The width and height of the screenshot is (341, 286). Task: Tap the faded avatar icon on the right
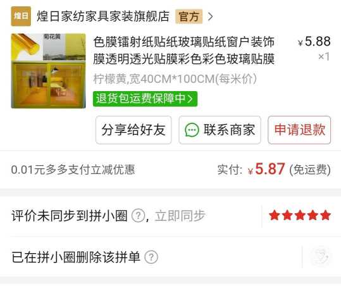click(321, 256)
